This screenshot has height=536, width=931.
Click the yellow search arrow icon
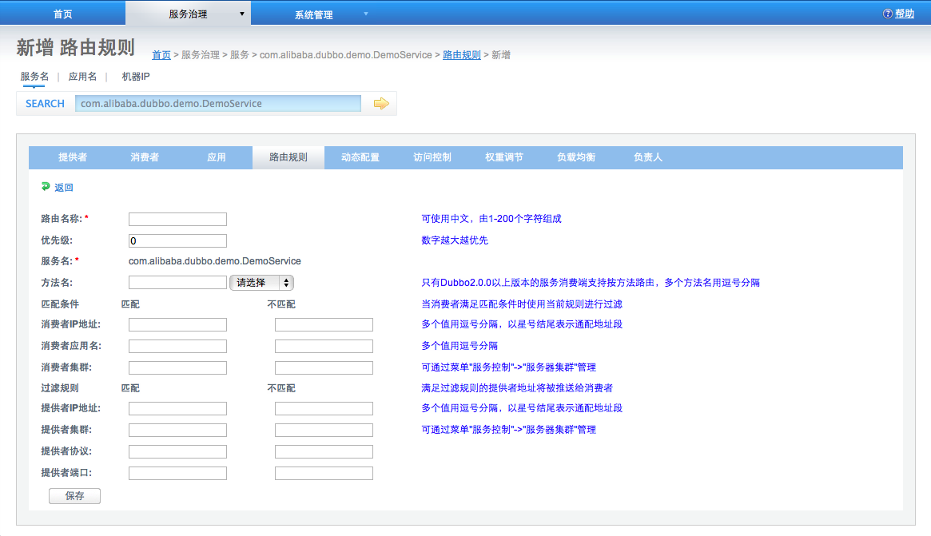click(x=381, y=104)
